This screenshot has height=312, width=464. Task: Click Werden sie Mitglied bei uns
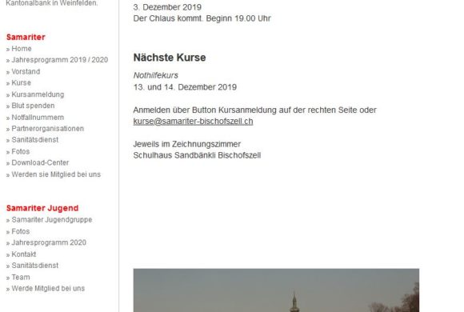pyautogui.click(x=56, y=174)
